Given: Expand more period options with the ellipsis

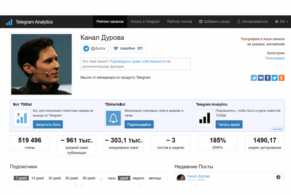Looking at the screenshot, I should [101, 178].
